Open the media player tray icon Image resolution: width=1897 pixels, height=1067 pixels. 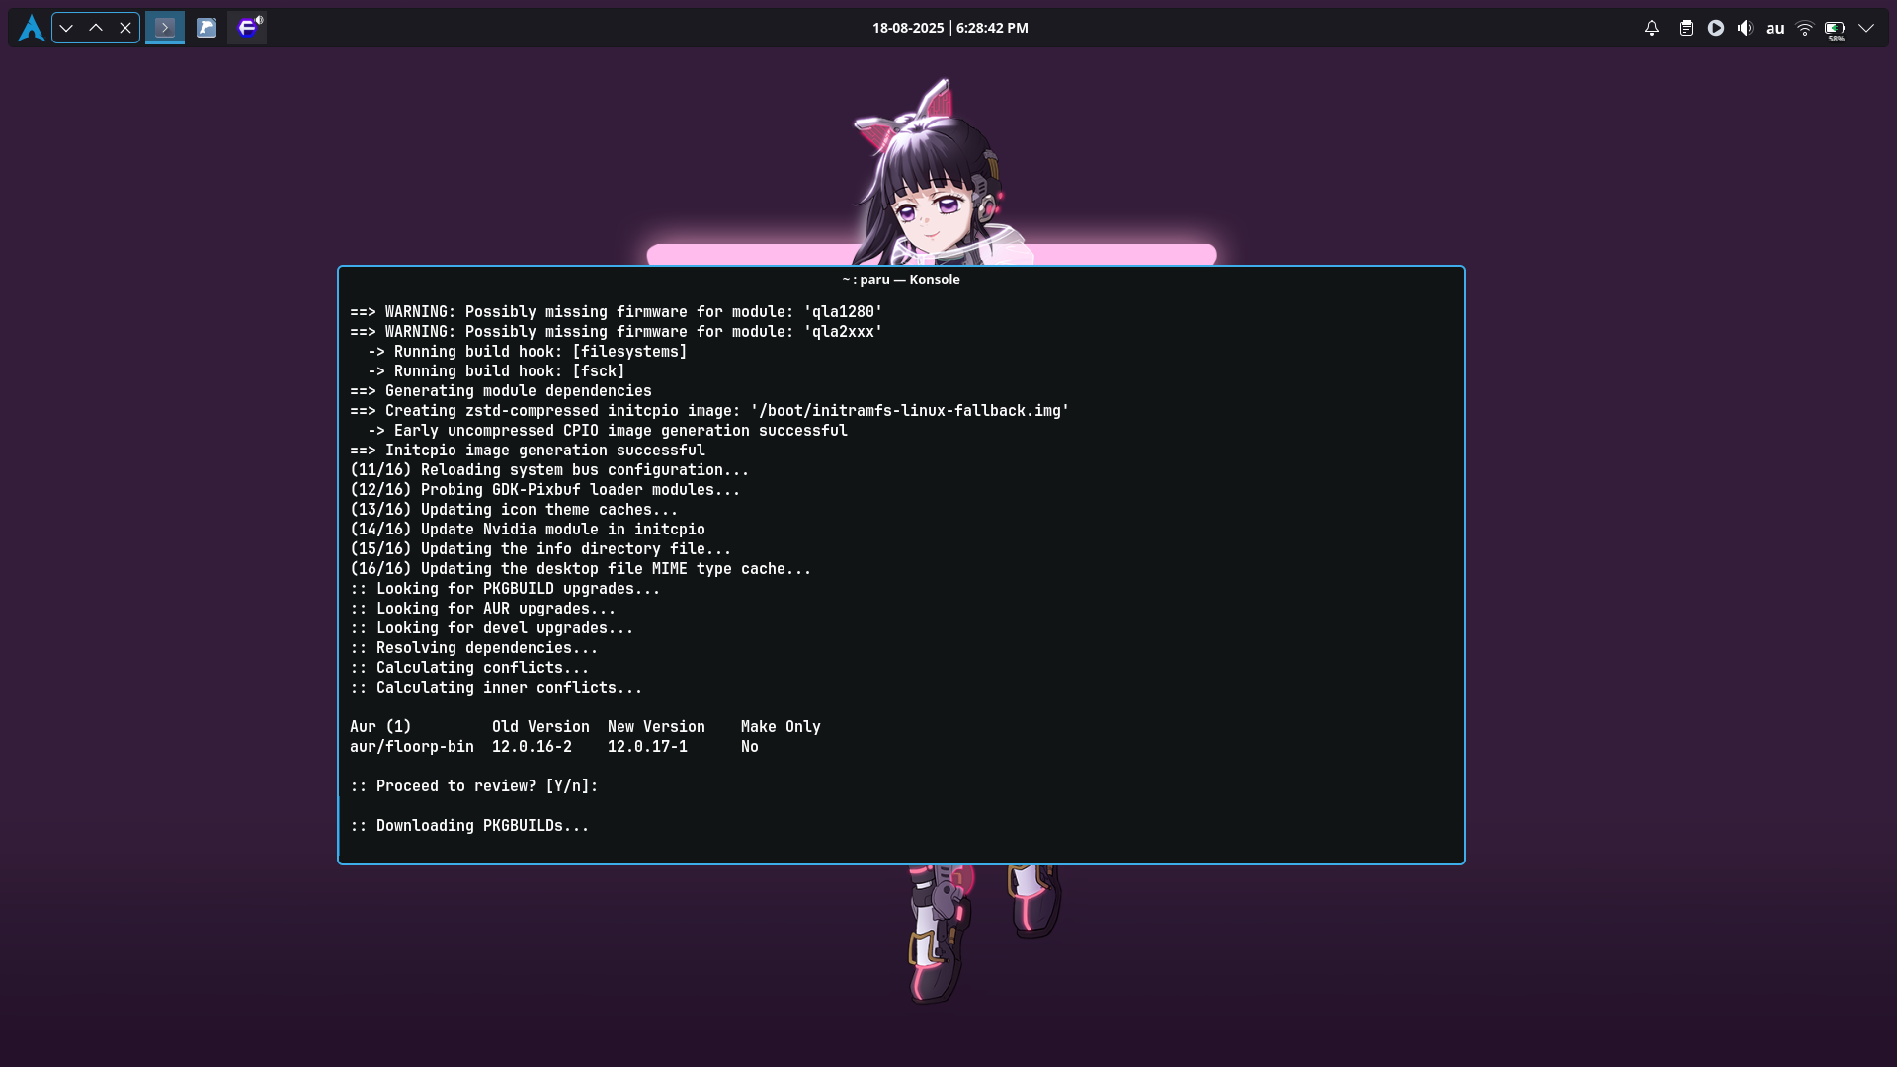pyautogui.click(x=1716, y=28)
